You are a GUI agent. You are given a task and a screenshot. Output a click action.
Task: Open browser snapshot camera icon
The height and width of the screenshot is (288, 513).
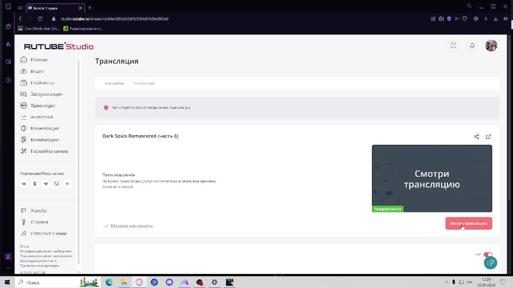[441, 18]
